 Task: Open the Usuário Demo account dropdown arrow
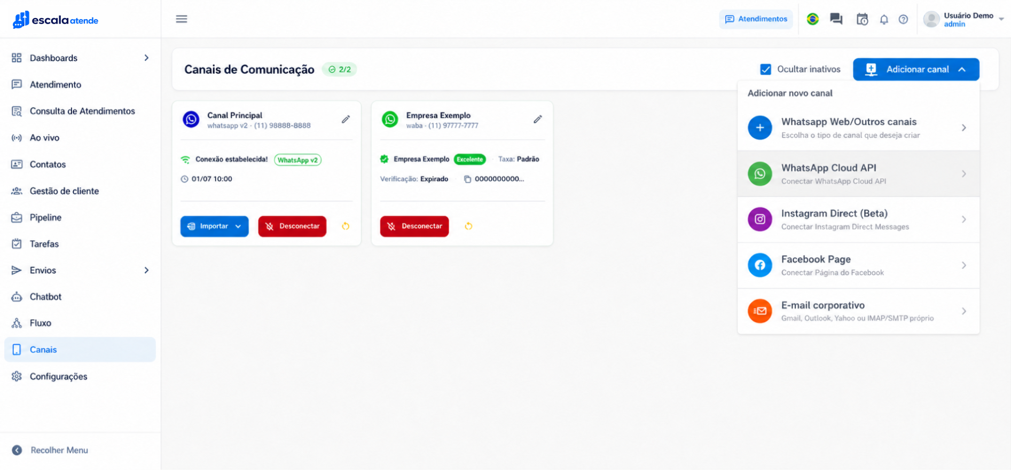tap(1001, 19)
